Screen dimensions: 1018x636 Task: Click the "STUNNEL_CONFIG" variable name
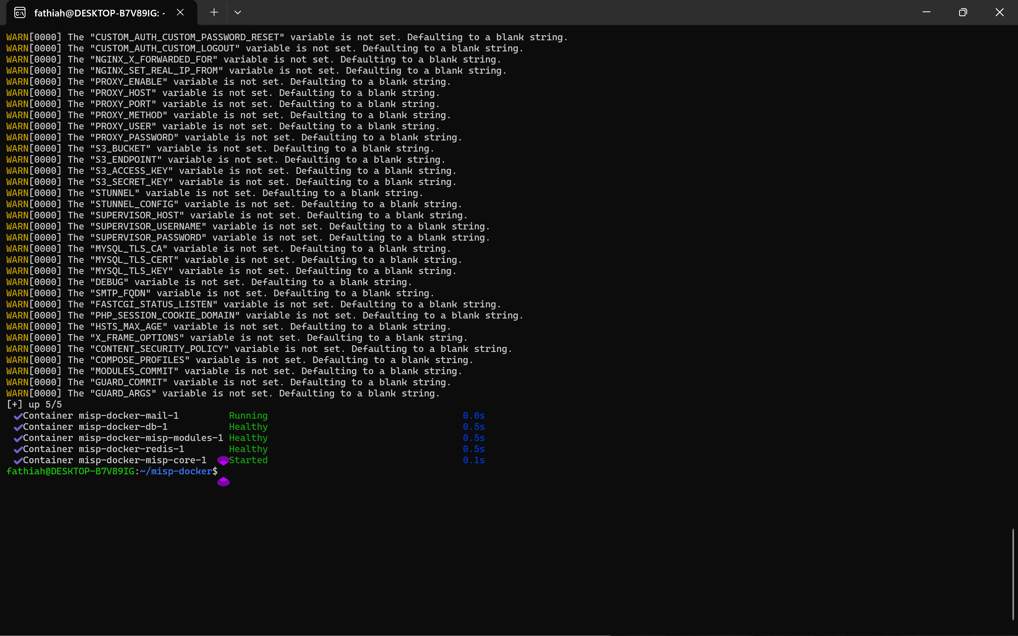point(134,204)
